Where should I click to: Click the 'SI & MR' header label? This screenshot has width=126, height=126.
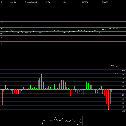13,2
